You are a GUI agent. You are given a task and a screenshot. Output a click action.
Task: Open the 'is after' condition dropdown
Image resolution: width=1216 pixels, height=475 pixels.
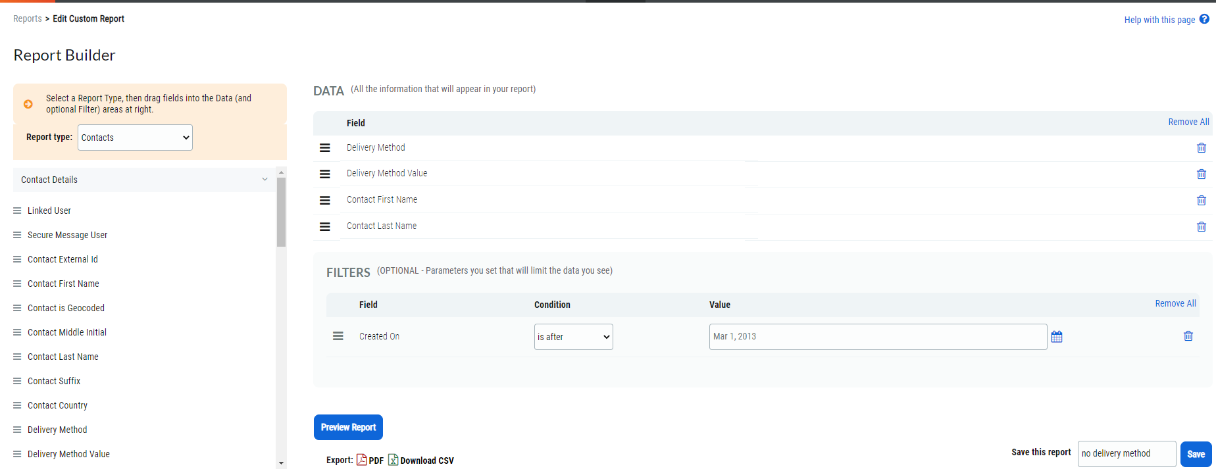pyautogui.click(x=573, y=337)
